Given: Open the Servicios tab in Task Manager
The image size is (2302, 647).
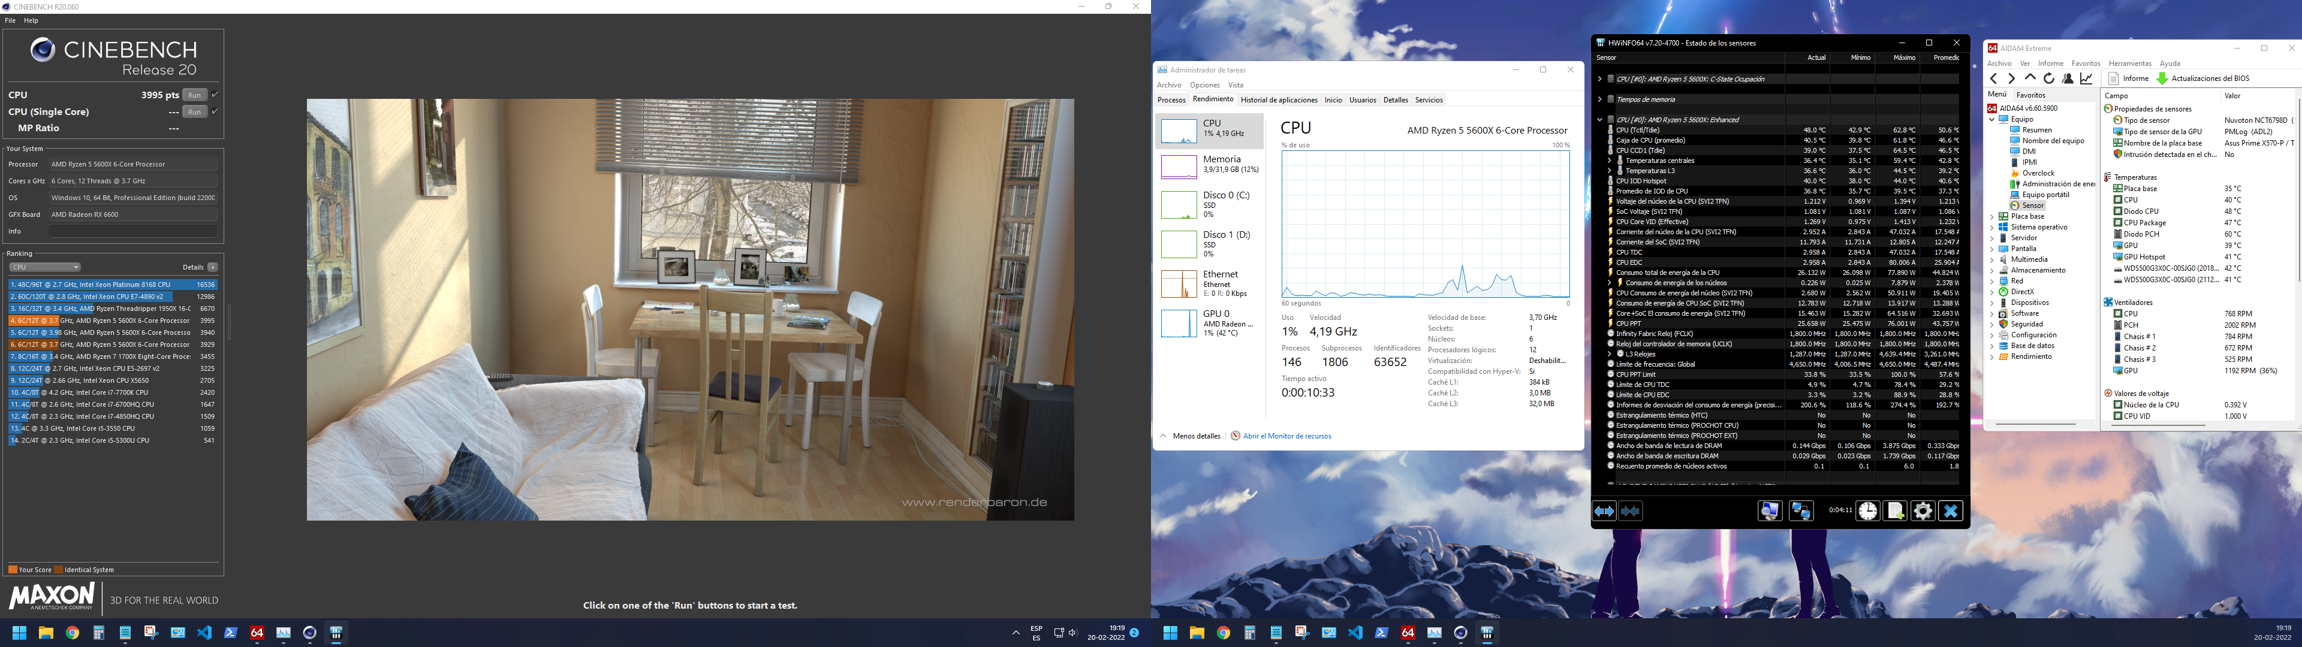Looking at the screenshot, I should click(1429, 100).
